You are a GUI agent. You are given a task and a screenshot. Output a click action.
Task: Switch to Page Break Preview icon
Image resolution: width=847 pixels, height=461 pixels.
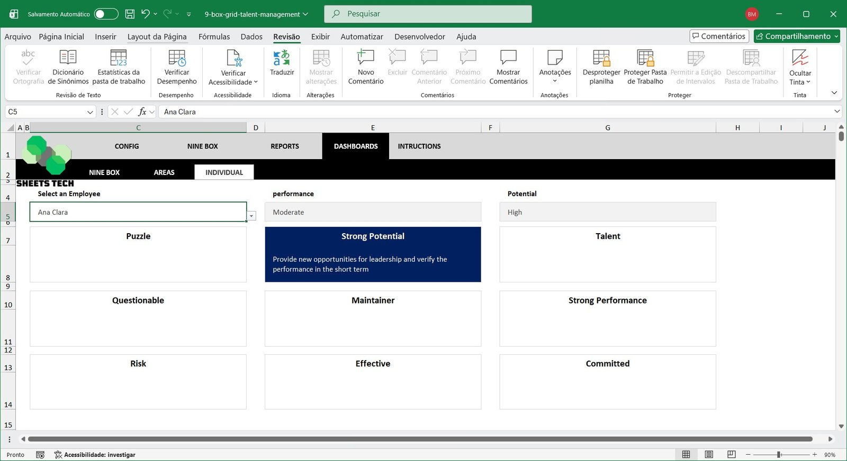pyautogui.click(x=732, y=455)
